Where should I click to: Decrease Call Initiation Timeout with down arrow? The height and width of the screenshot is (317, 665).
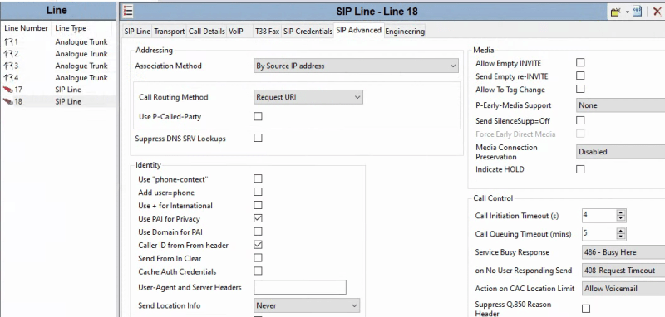coord(621,218)
